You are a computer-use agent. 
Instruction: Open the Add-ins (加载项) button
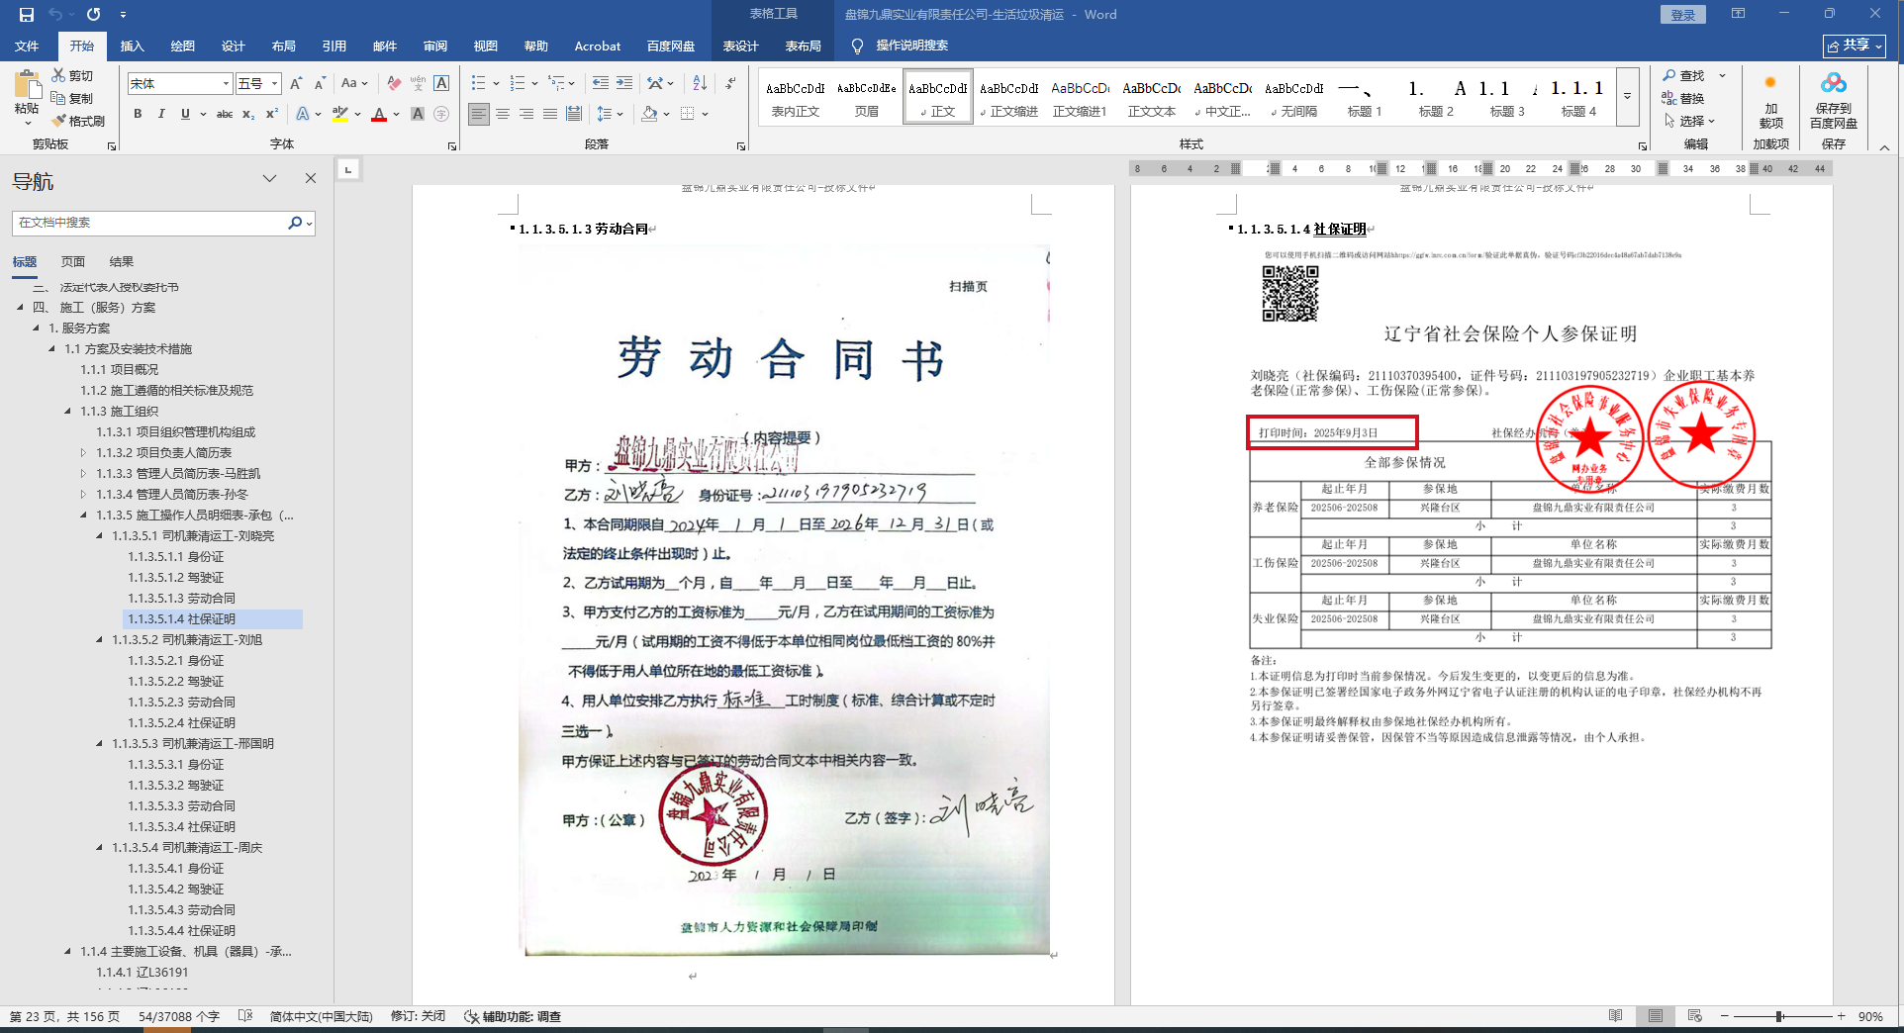pos(1770,100)
